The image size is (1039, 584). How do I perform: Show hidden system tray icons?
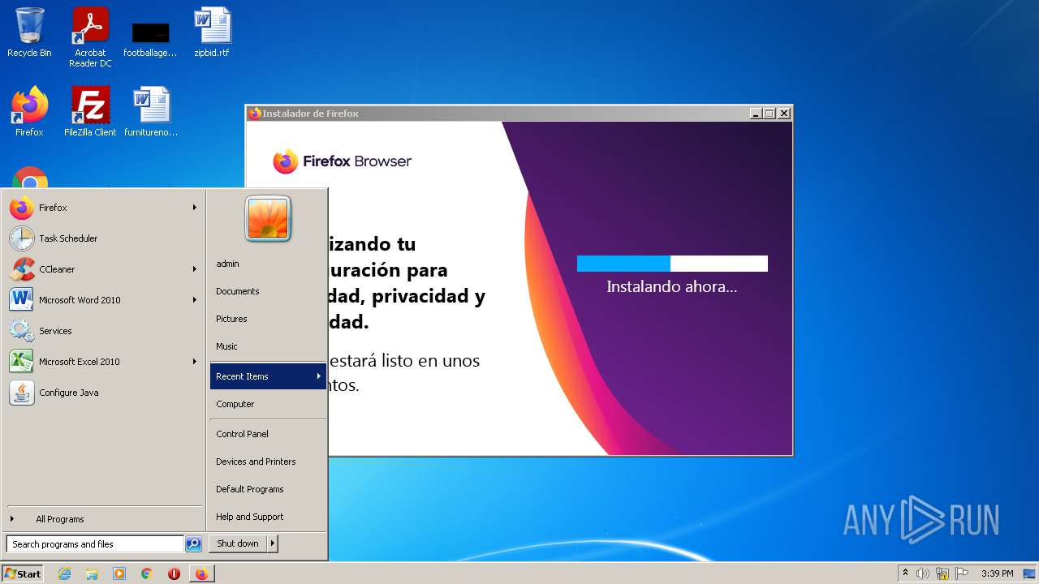tap(905, 573)
